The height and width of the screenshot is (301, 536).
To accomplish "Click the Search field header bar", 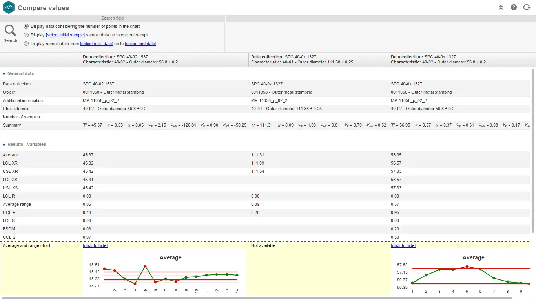I will (x=112, y=18).
